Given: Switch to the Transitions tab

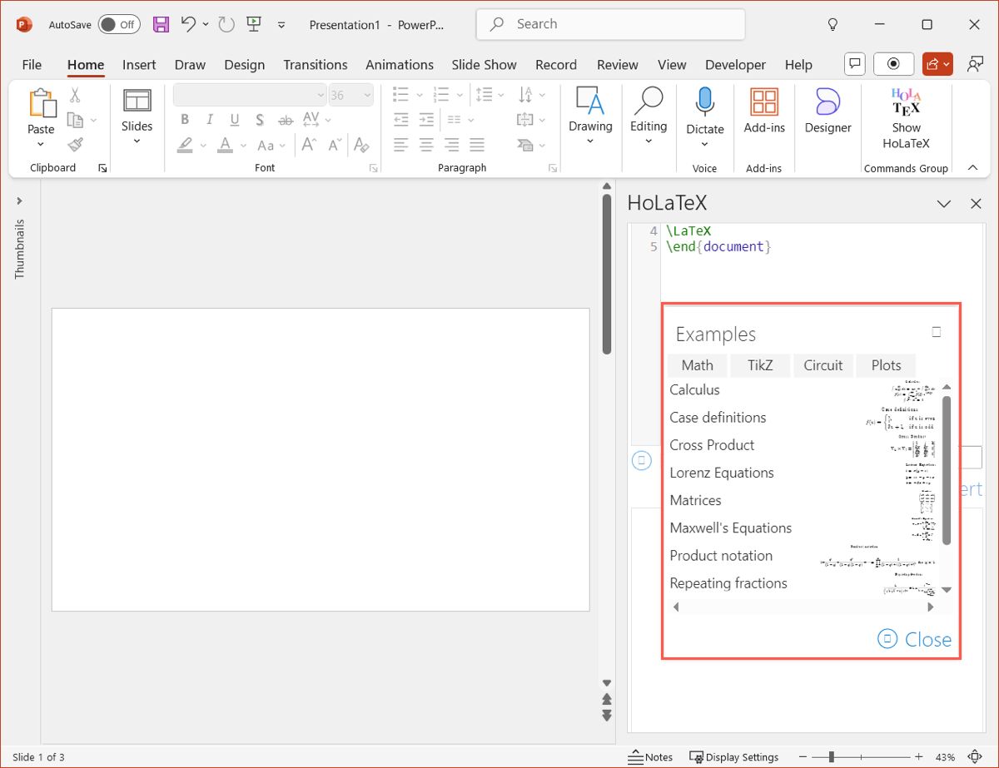Looking at the screenshot, I should click(316, 65).
